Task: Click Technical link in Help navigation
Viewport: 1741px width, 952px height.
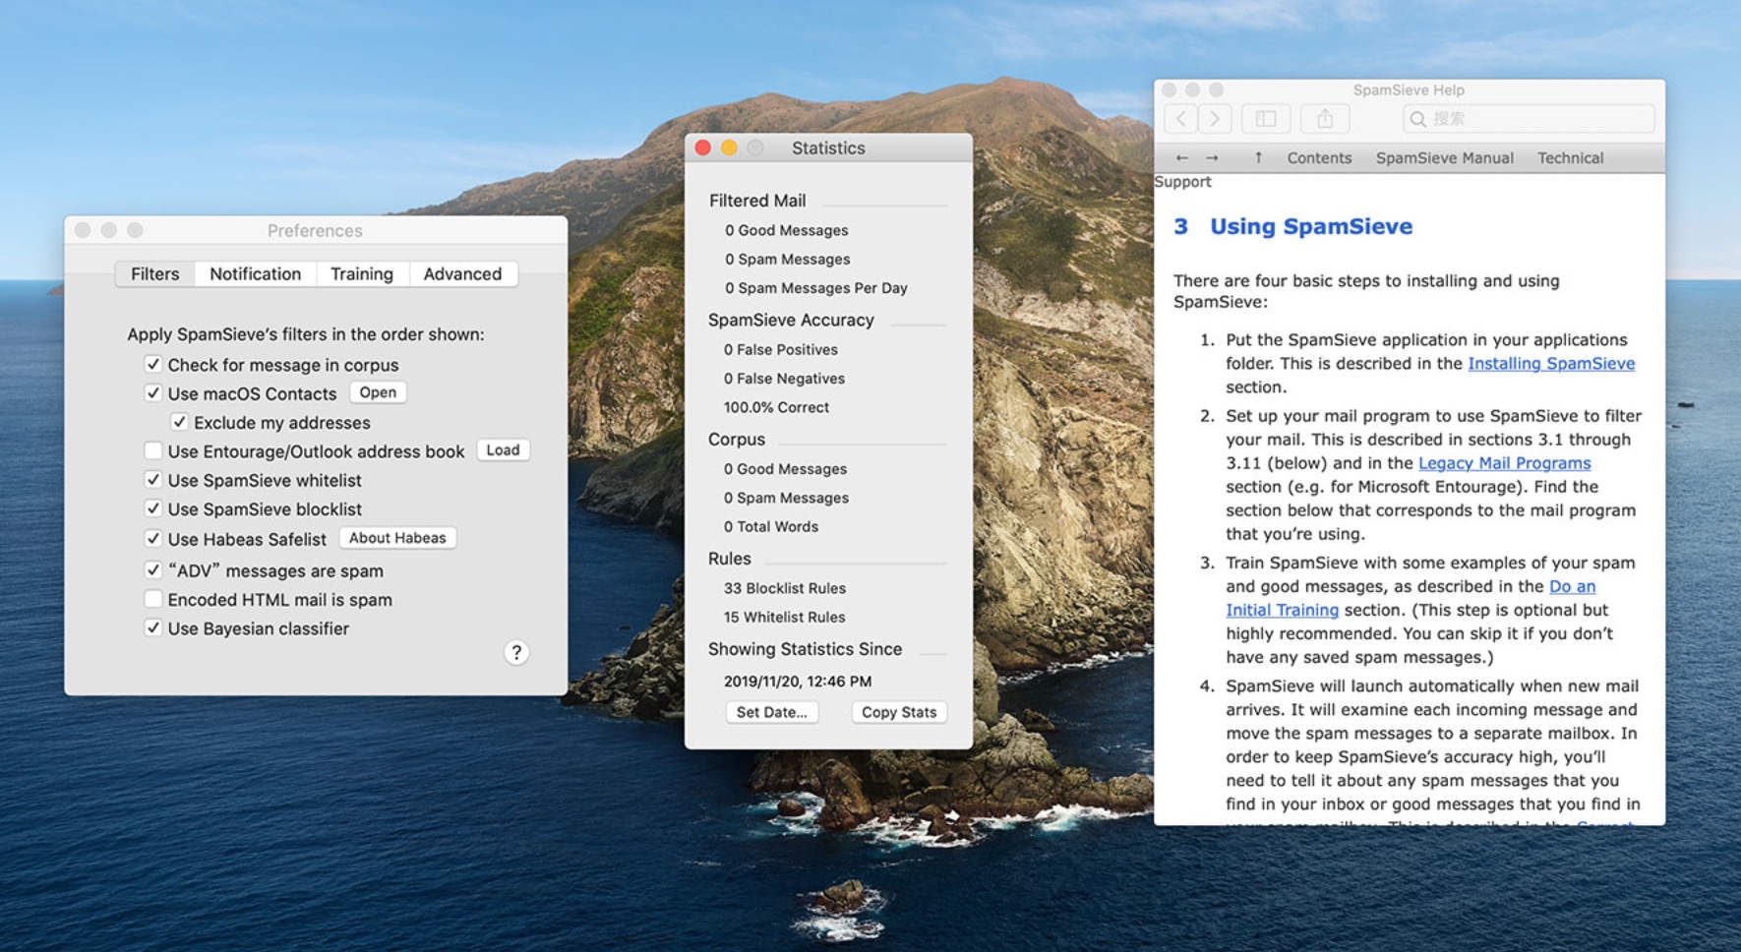Action: 1570,157
